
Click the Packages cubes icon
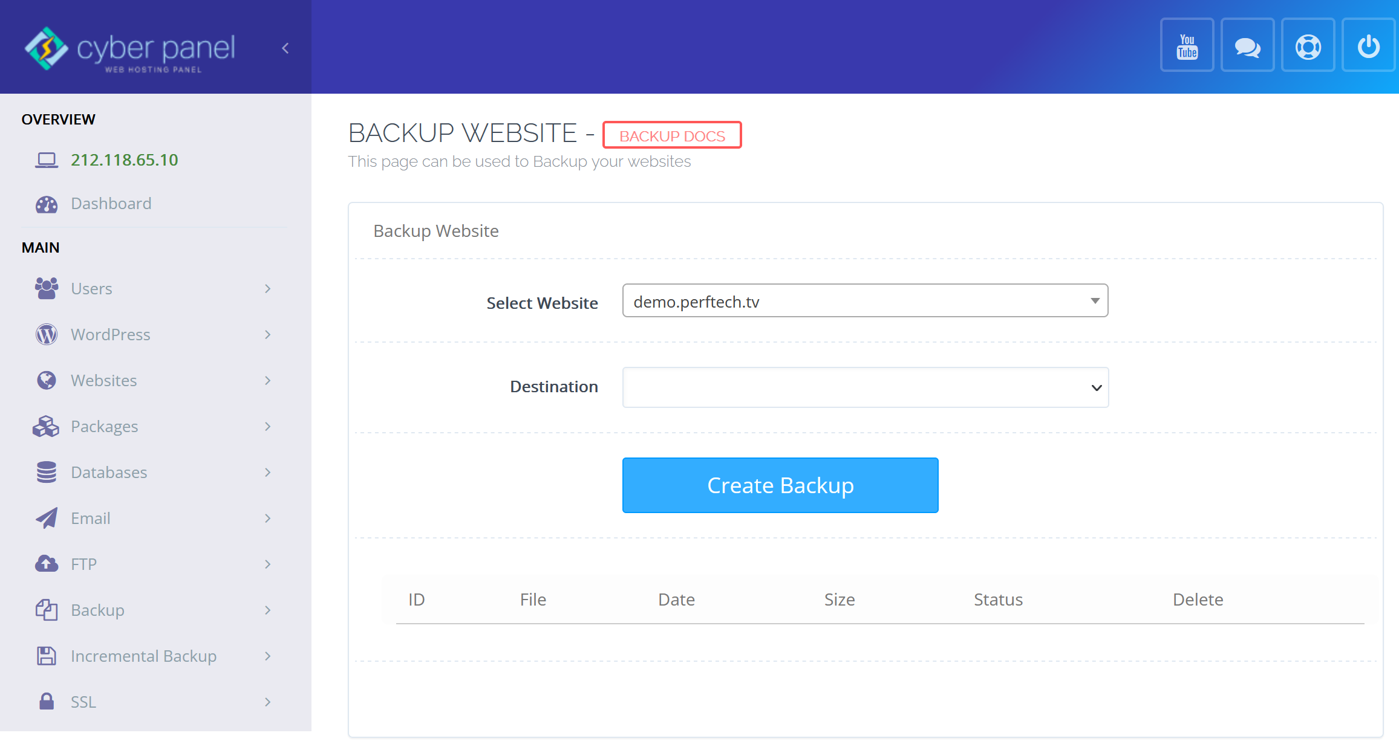click(x=46, y=426)
